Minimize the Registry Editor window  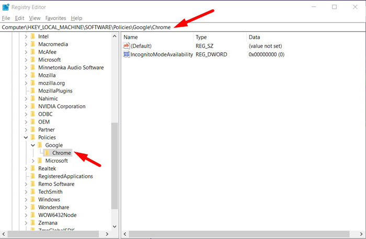pyautogui.click(x=314, y=7)
